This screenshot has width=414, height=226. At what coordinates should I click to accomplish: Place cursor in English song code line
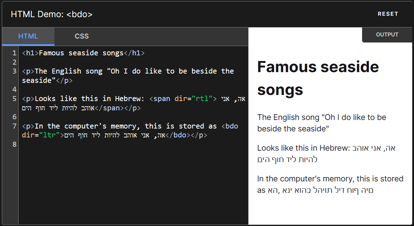[127, 71]
